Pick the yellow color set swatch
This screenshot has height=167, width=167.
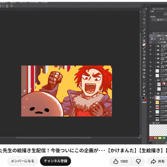(x=160, y=138)
